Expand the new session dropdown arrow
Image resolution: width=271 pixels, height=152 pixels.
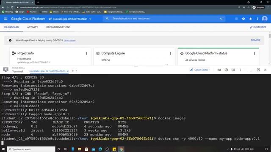click(x=76, y=71)
